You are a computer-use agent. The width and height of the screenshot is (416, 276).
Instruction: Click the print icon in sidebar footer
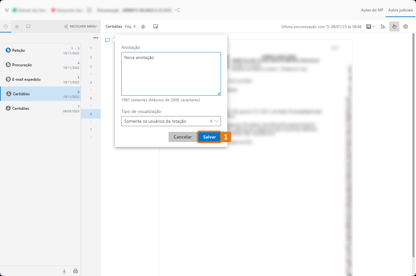click(75, 271)
